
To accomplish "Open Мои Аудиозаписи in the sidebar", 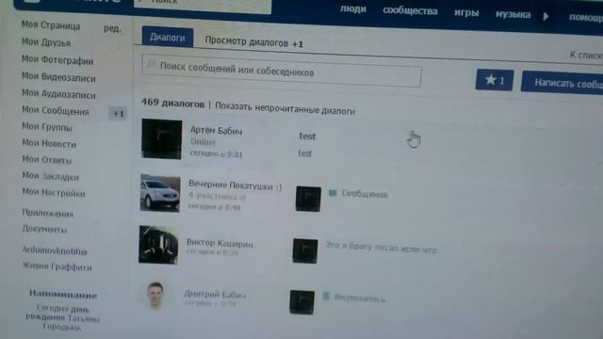I will [58, 94].
